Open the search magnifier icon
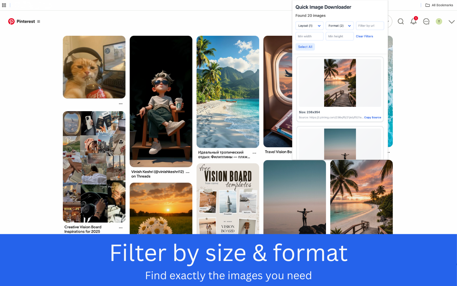This screenshot has height=286, width=457. click(401, 21)
